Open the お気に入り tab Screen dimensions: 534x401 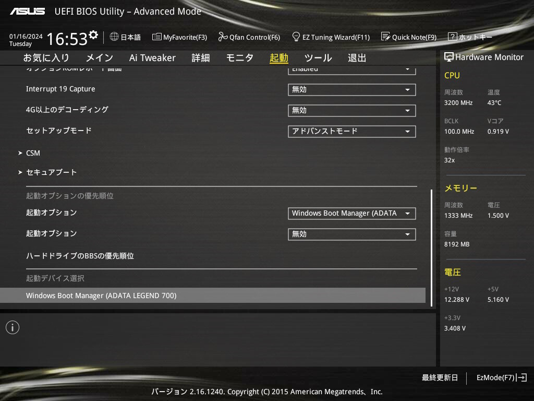pos(46,57)
